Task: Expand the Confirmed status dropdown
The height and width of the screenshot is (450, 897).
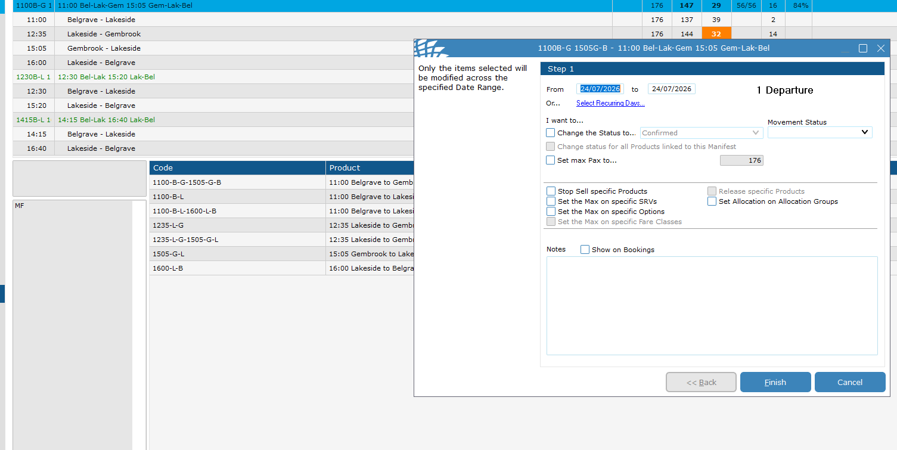Action: [x=702, y=133]
